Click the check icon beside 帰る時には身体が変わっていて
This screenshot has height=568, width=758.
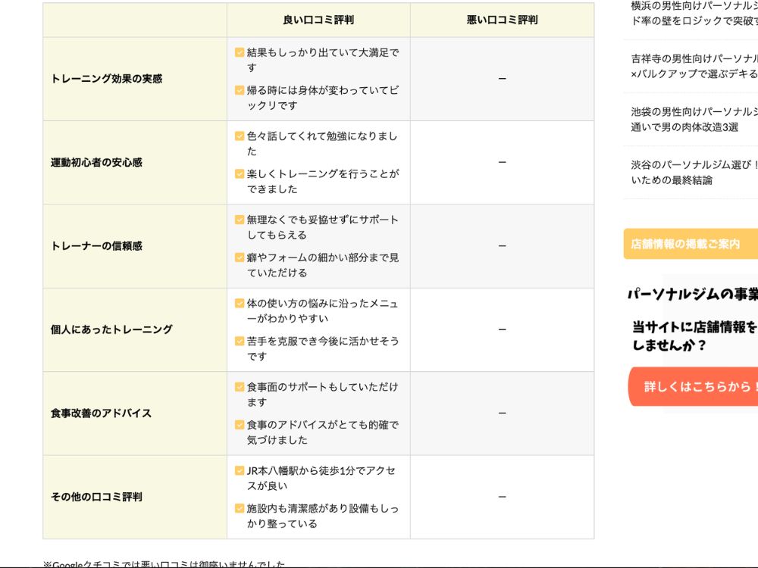click(x=240, y=91)
